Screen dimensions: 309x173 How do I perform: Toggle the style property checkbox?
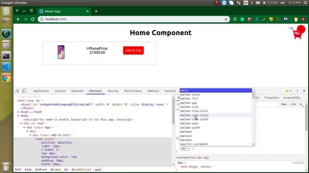click(x=178, y=138)
